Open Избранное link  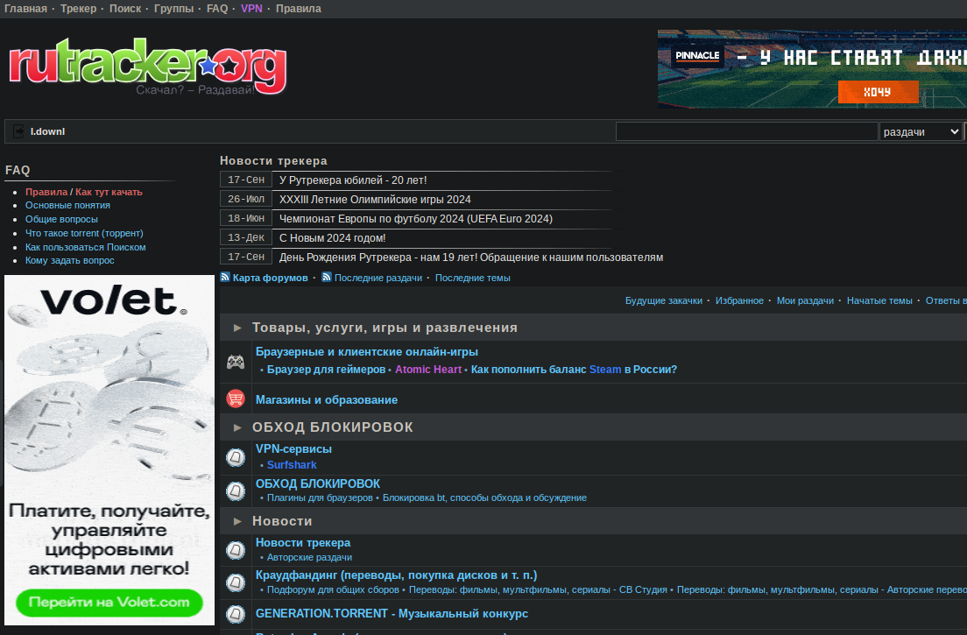coord(739,300)
